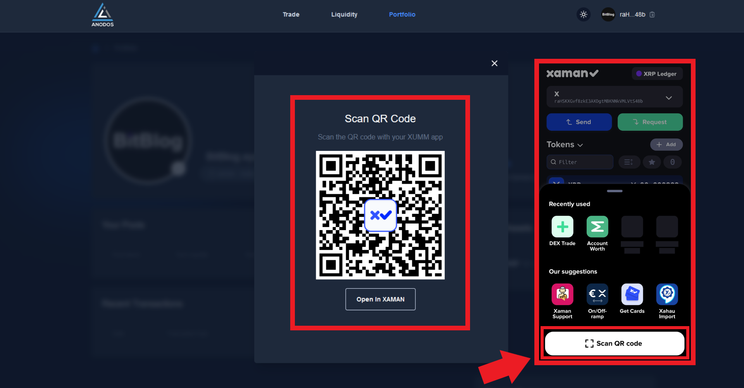Toggle light/dark theme with sun icon

tap(584, 15)
